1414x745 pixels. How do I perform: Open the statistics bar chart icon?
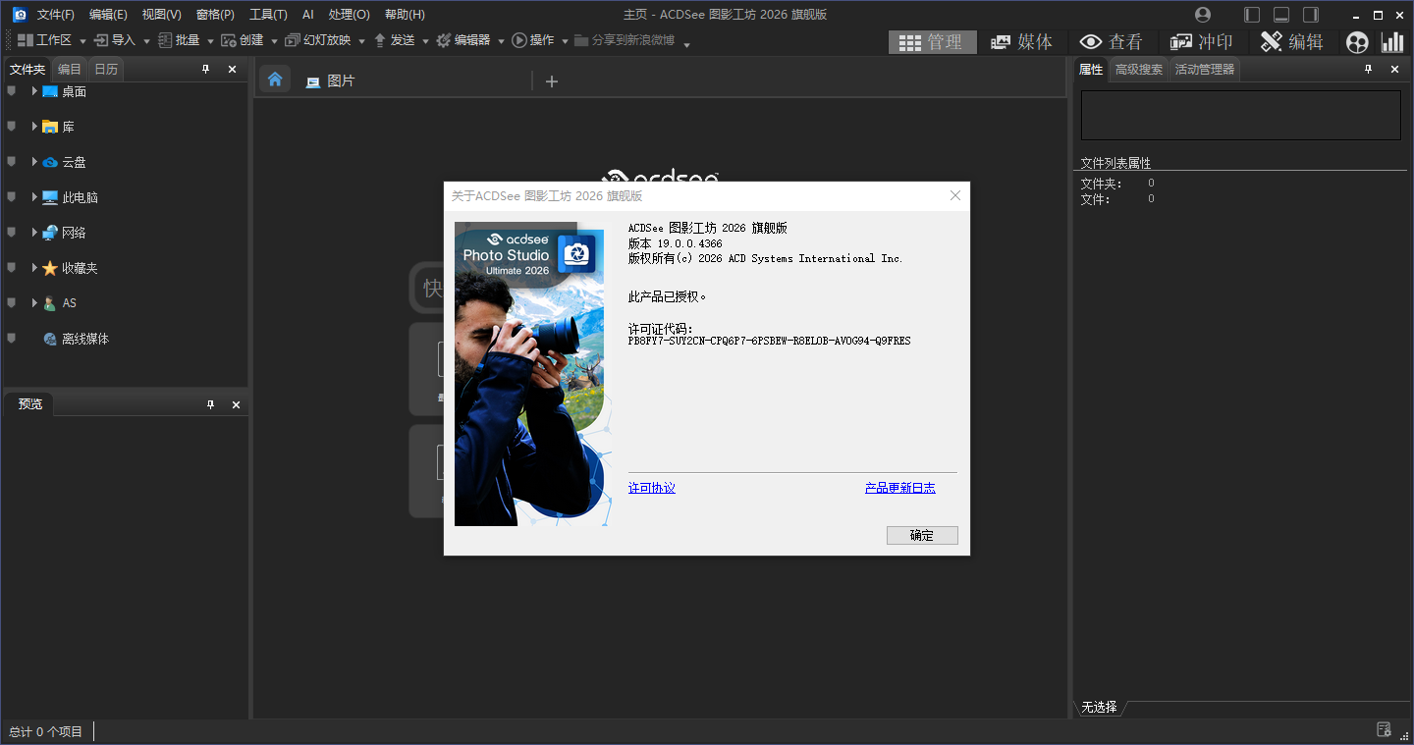click(x=1392, y=41)
